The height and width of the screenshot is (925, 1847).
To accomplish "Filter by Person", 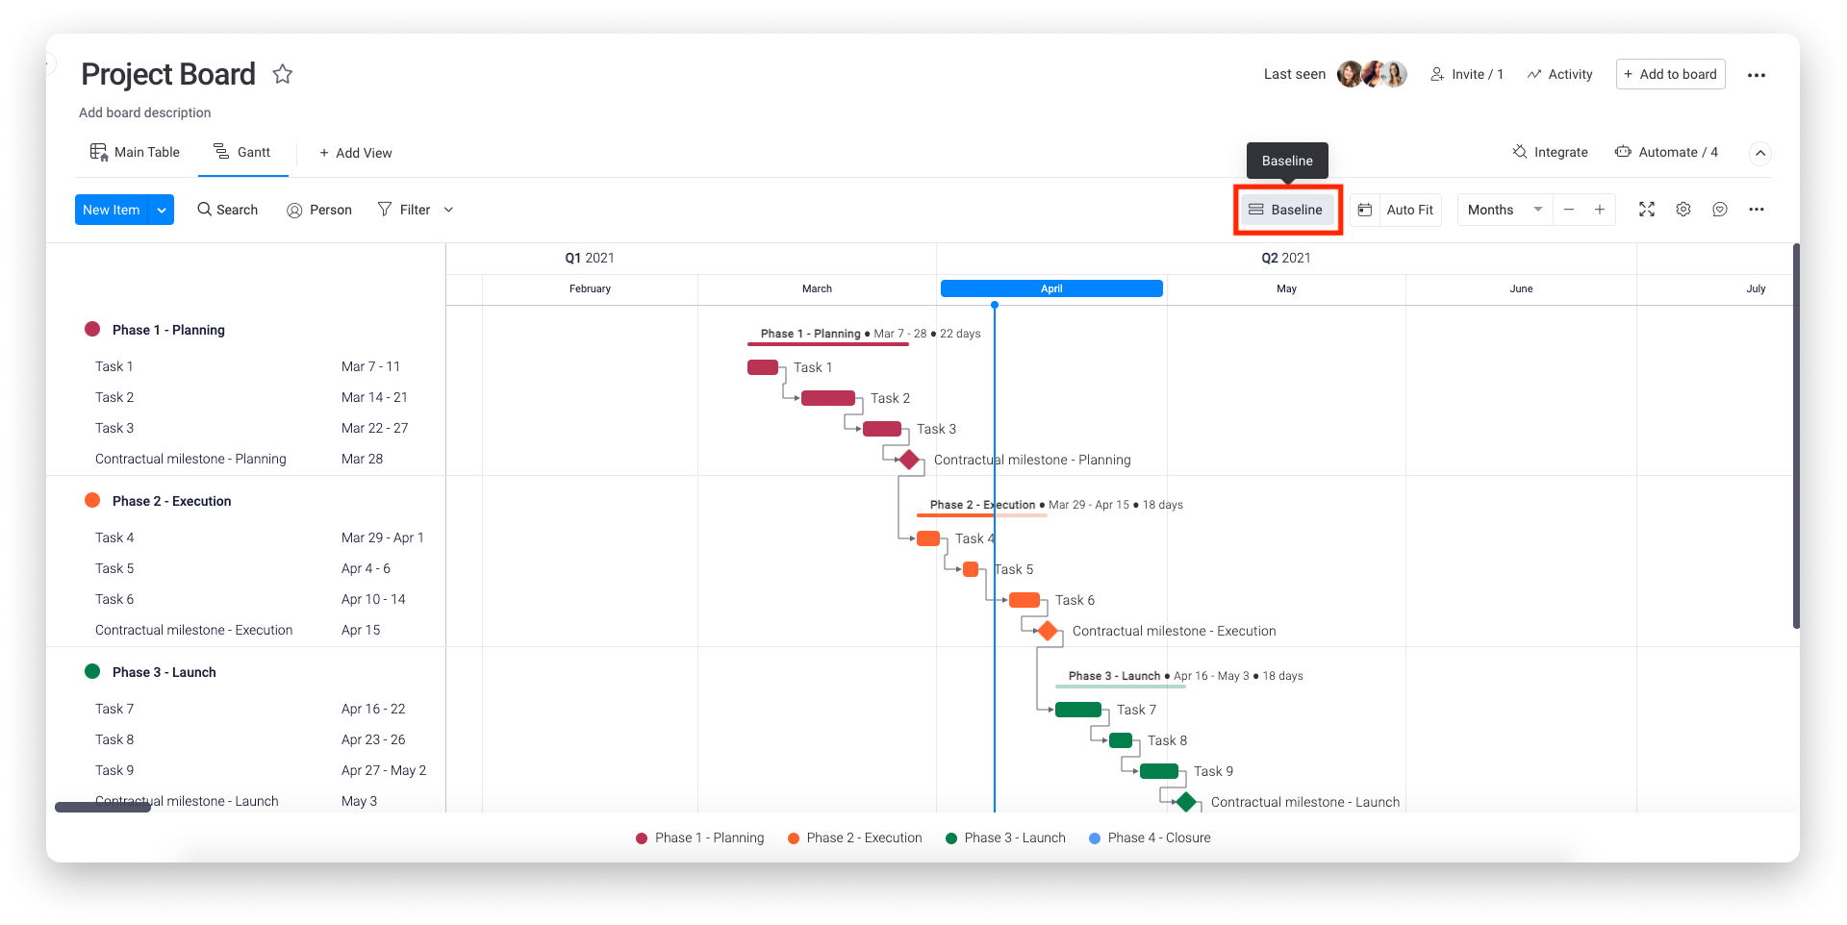I will tap(319, 210).
